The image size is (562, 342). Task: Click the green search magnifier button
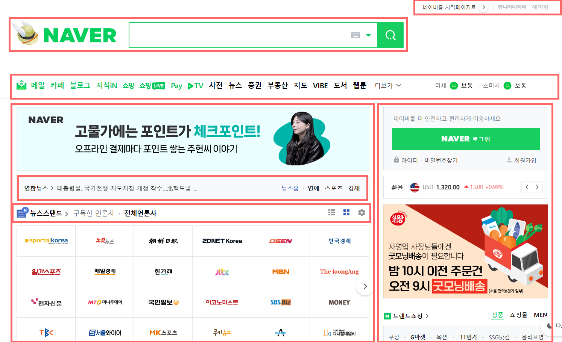click(x=390, y=35)
